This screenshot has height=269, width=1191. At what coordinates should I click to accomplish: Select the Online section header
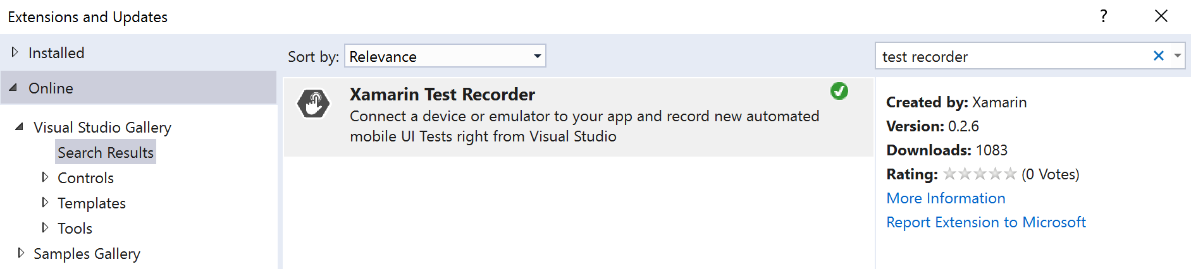coord(139,88)
